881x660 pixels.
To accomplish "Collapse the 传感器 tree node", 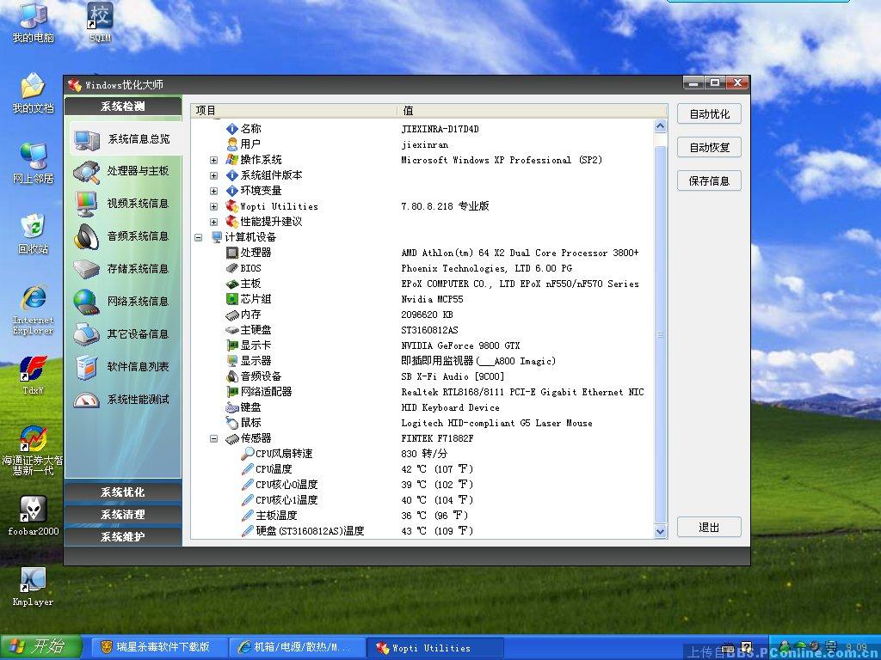I will (x=213, y=438).
